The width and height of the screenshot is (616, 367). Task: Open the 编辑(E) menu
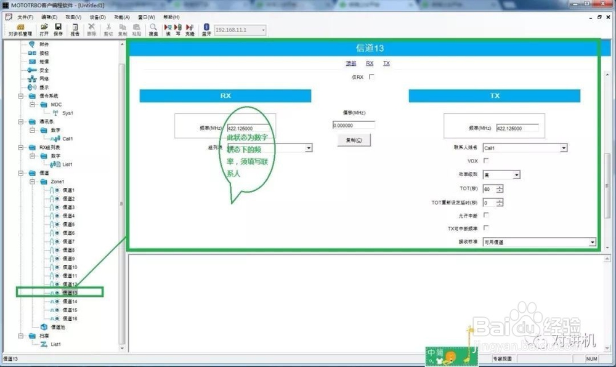[49, 17]
